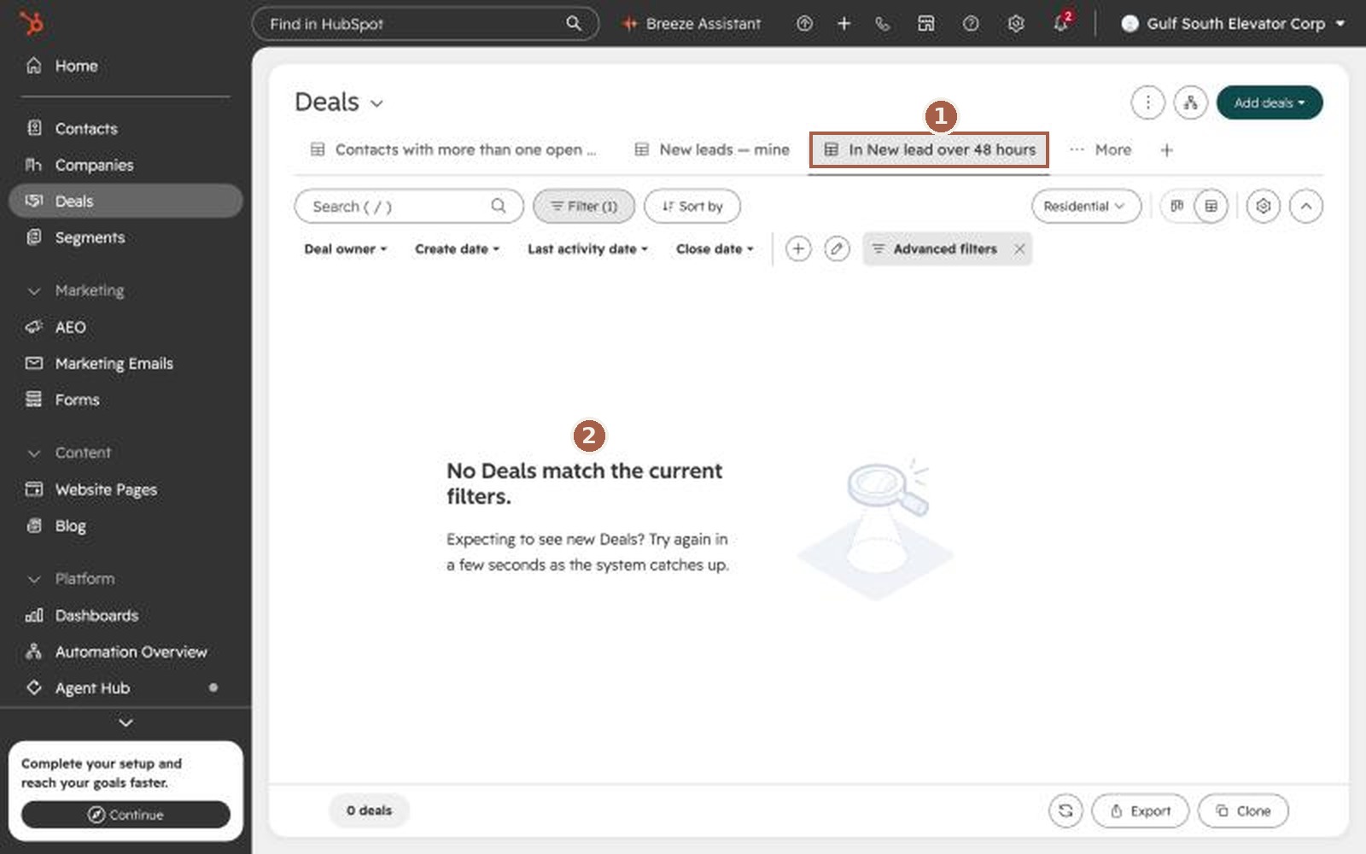
Task: Open Forms in sidebar
Action: click(126, 400)
